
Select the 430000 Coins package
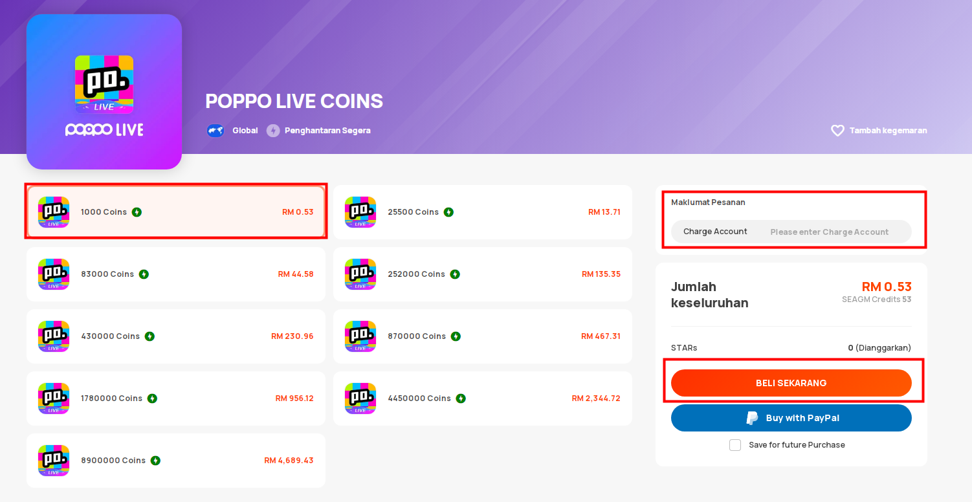176,336
